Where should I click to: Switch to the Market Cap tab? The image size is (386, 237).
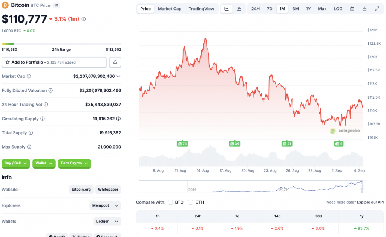[x=170, y=9]
